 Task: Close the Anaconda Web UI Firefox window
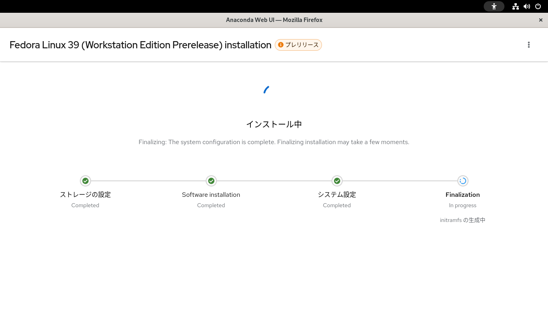(x=541, y=20)
